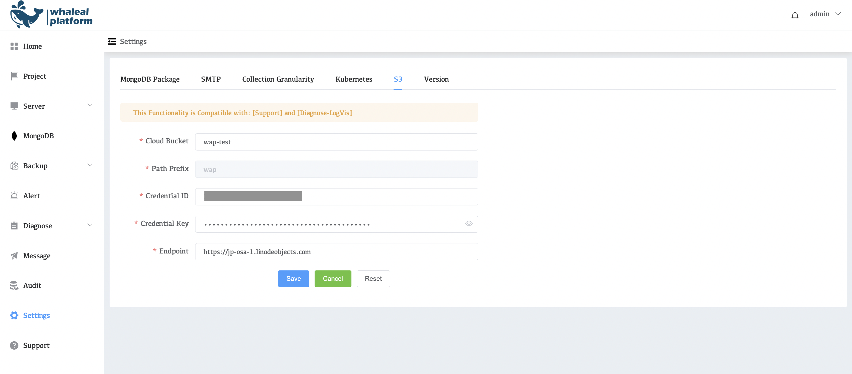Click the Audit database icon

(14, 286)
